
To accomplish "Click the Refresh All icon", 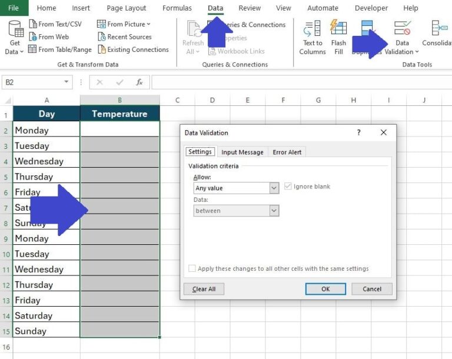I will pos(194,29).
